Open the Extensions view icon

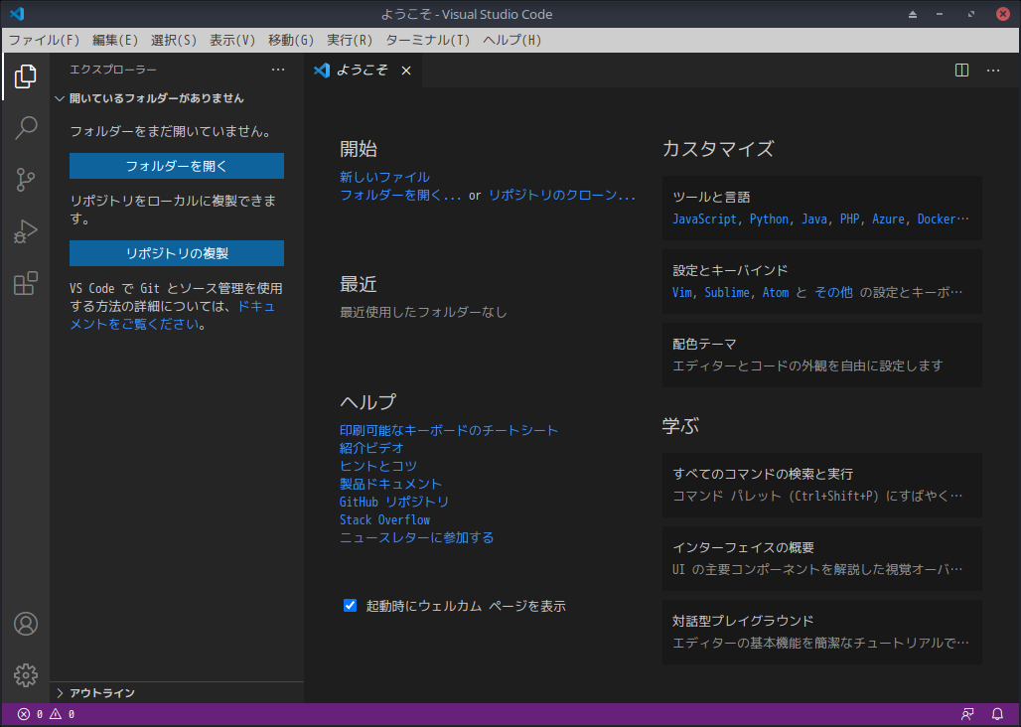pos(26,284)
